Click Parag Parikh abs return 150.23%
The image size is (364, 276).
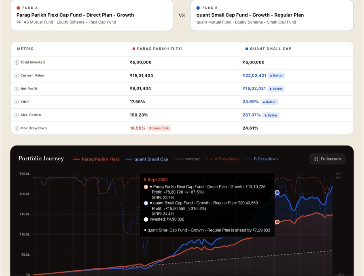tap(139, 115)
